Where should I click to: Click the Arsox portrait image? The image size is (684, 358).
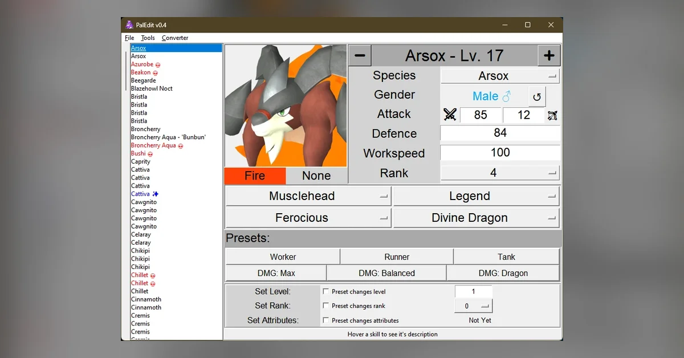[x=286, y=106]
